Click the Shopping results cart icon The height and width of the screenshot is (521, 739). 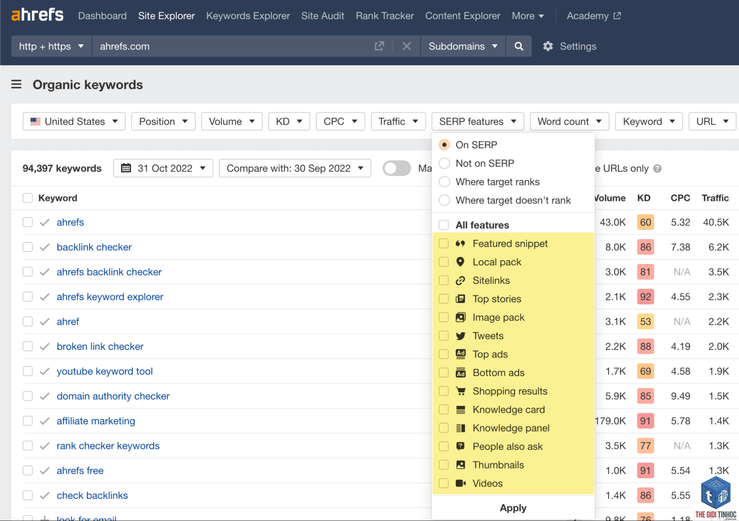point(460,391)
